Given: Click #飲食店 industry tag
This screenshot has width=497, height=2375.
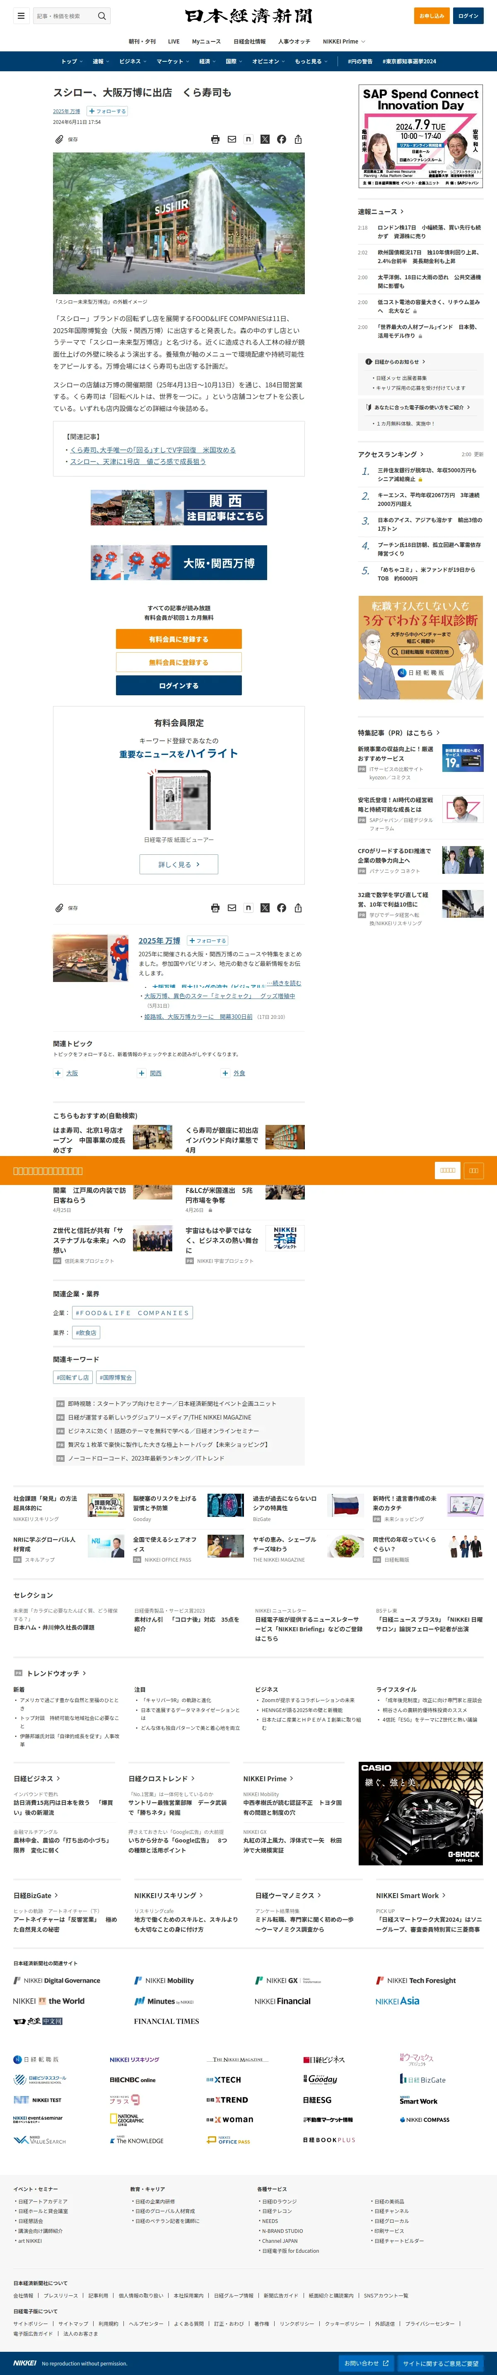Looking at the screenshot, I should point(86,1332).
